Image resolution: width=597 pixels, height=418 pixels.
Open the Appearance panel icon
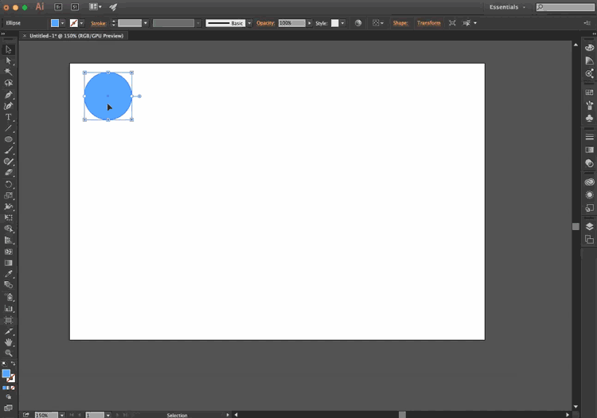pyautogui.click(x=589, y=195)
